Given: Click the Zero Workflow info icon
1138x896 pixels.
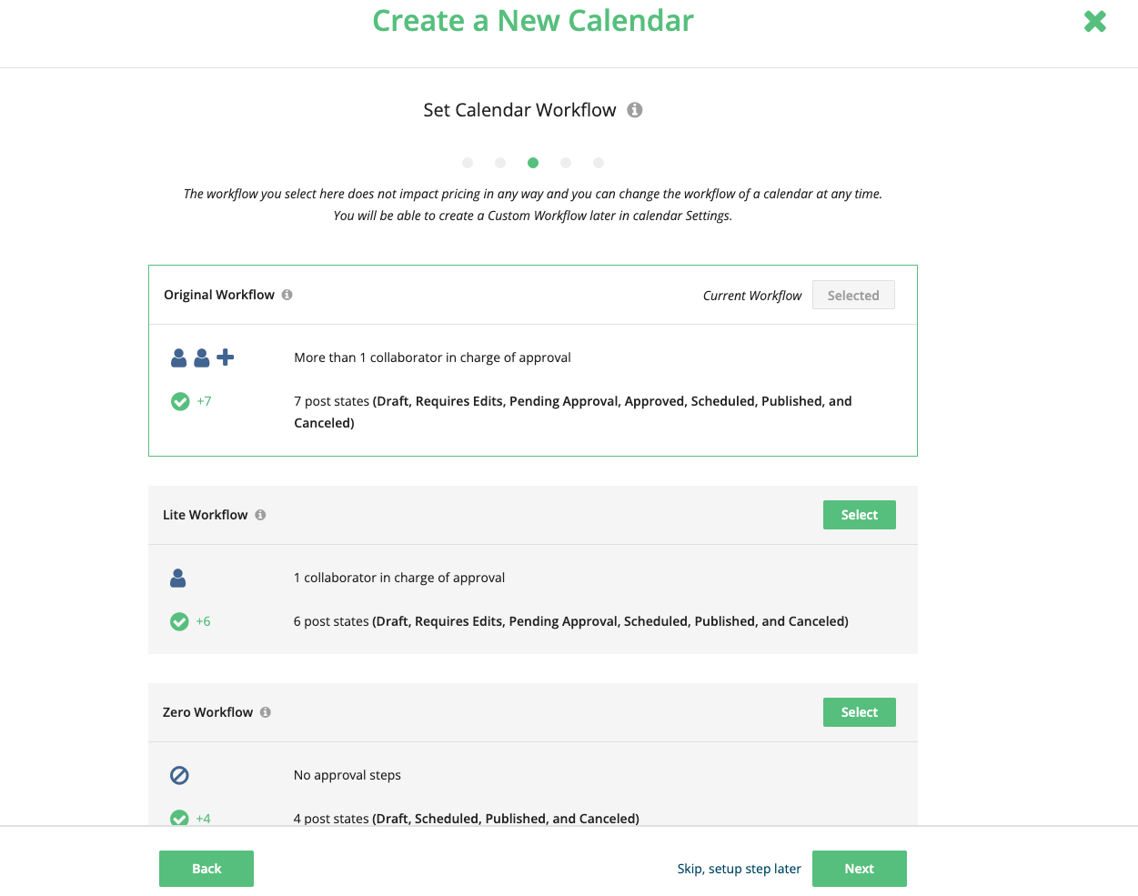Looking at the screenshot, I should point(265,712).
